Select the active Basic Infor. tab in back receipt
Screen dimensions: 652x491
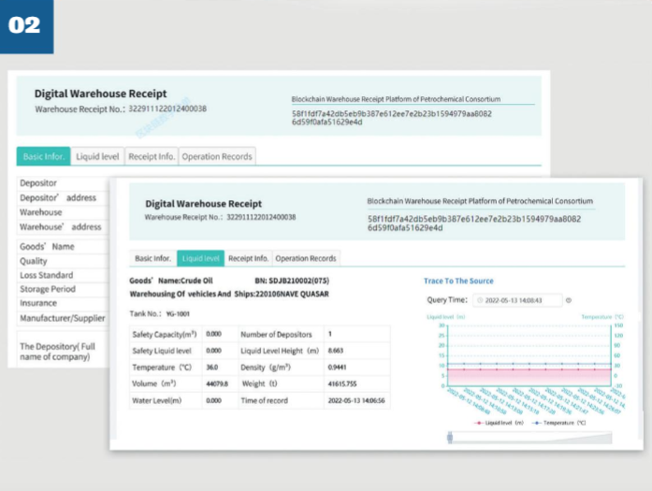[x=44, y=157]
